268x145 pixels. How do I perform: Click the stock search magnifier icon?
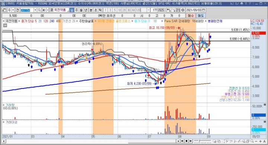coord(39,10)
